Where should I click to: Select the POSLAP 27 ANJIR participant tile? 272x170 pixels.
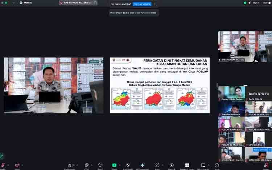(x=232, y=139)
